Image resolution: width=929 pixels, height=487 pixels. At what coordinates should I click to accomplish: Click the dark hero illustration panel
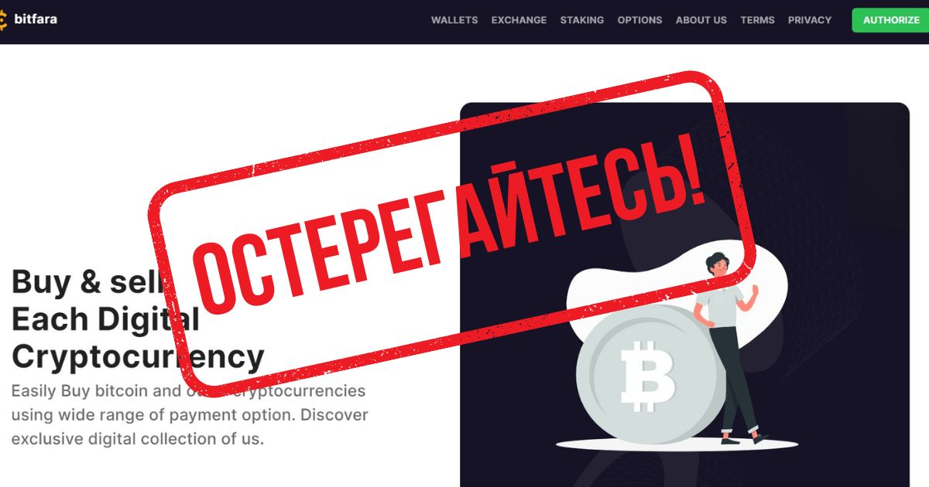point(684,295)
